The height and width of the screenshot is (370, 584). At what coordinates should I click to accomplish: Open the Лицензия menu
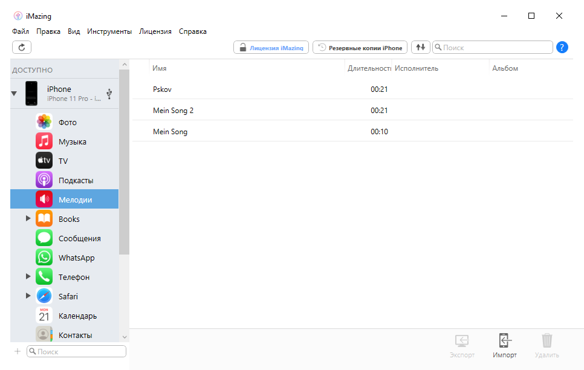click(155, 31)
